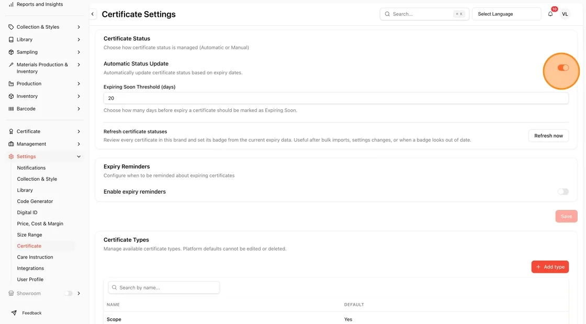Image resolution: width=586 pixels, height=324 pixels.
Task: Expand Materials Production & Inventory chevron
Action: [x=78, y=65]
